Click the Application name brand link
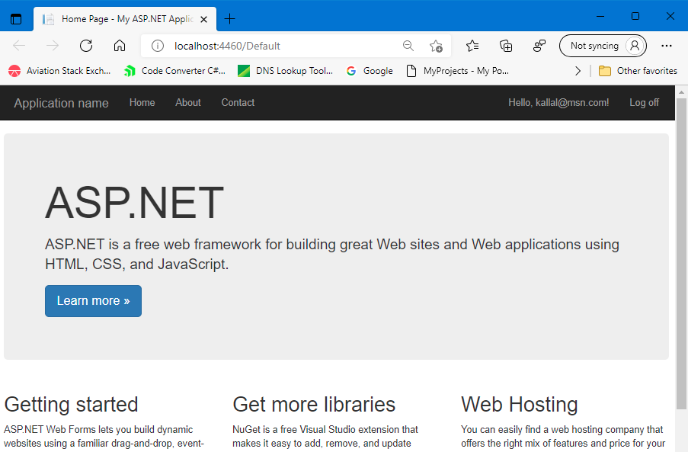 pos(62,103)
